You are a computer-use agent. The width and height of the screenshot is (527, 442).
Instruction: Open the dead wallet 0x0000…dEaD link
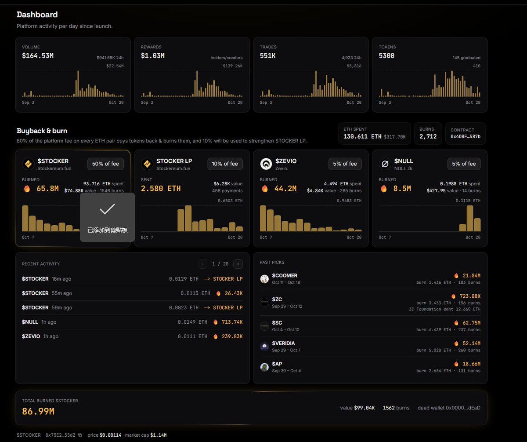pos(449,408)
